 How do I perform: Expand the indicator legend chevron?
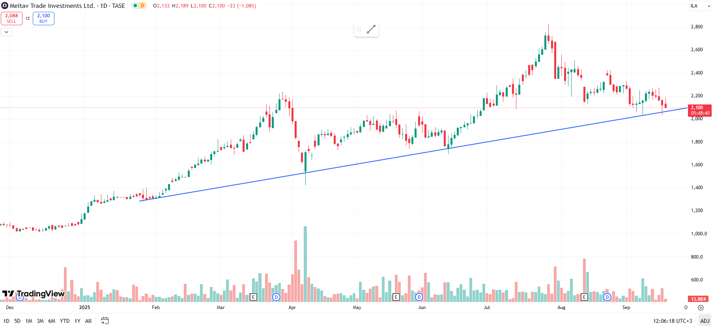pos(6,32)
